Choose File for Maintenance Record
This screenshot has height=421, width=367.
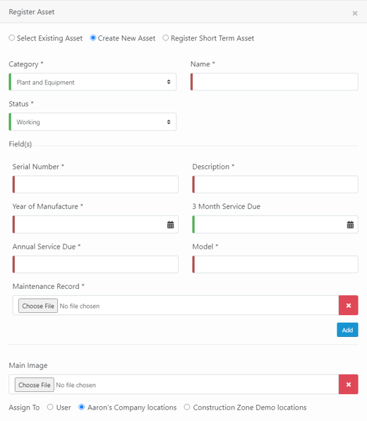pos(38,306)
